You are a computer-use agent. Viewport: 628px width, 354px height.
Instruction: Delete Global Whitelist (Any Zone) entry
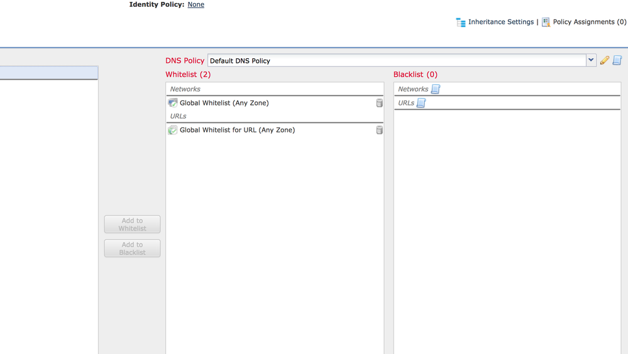(x=379, y=103)
